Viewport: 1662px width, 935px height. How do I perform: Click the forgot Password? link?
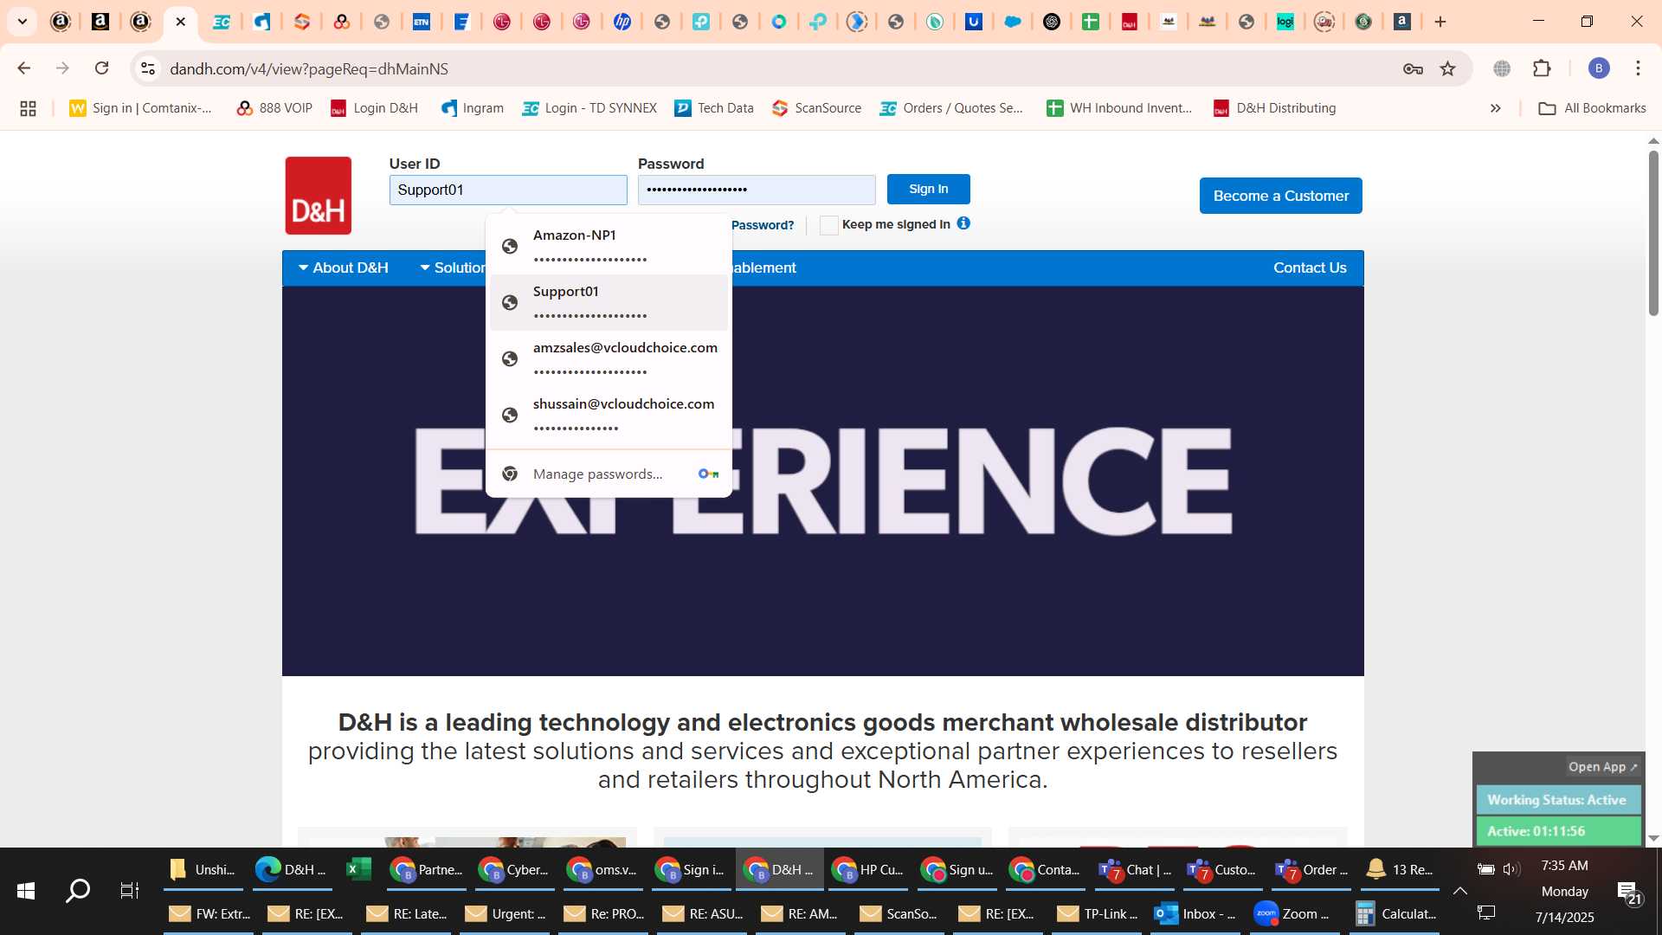763,225
